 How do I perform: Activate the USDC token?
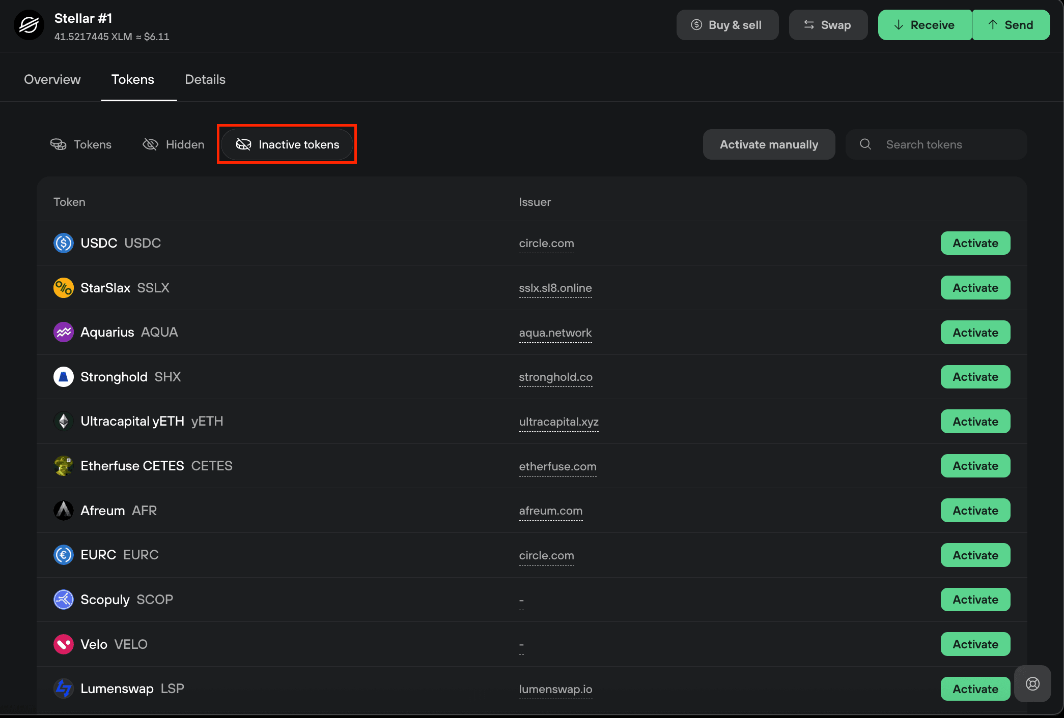[975, 243]
